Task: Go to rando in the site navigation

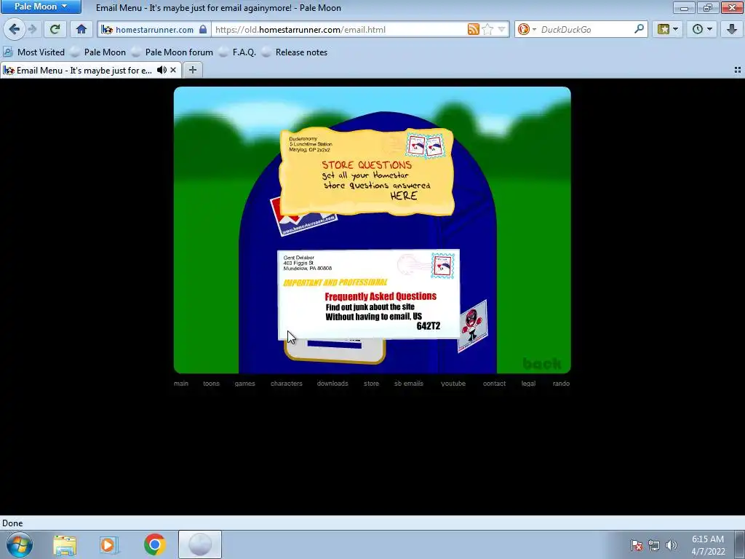Action: (561, 384)
